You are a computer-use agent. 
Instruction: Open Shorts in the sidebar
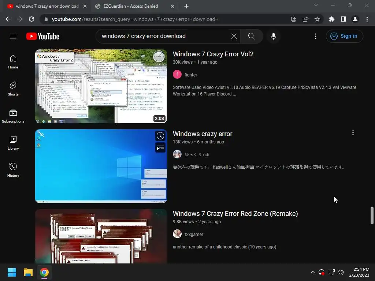[13, 89]
